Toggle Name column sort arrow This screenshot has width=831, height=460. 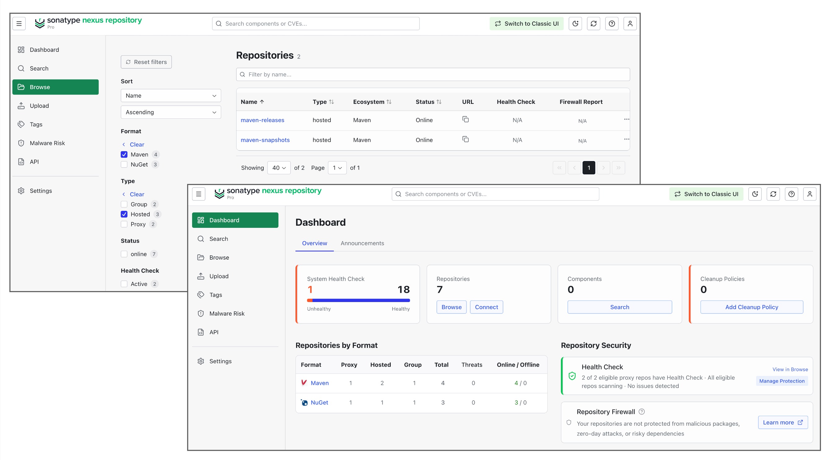262,102
